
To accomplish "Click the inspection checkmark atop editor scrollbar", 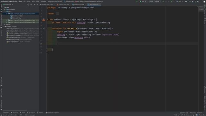I will pos(197,7).
